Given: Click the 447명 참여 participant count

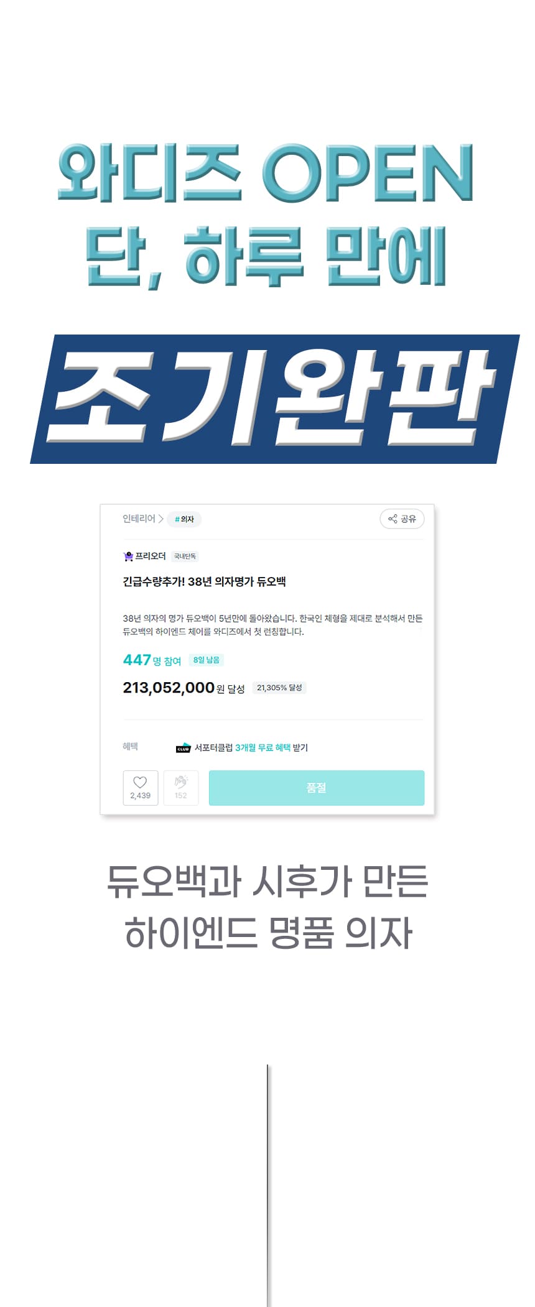Looking at the screenshot, I should [x=152, y=660].
